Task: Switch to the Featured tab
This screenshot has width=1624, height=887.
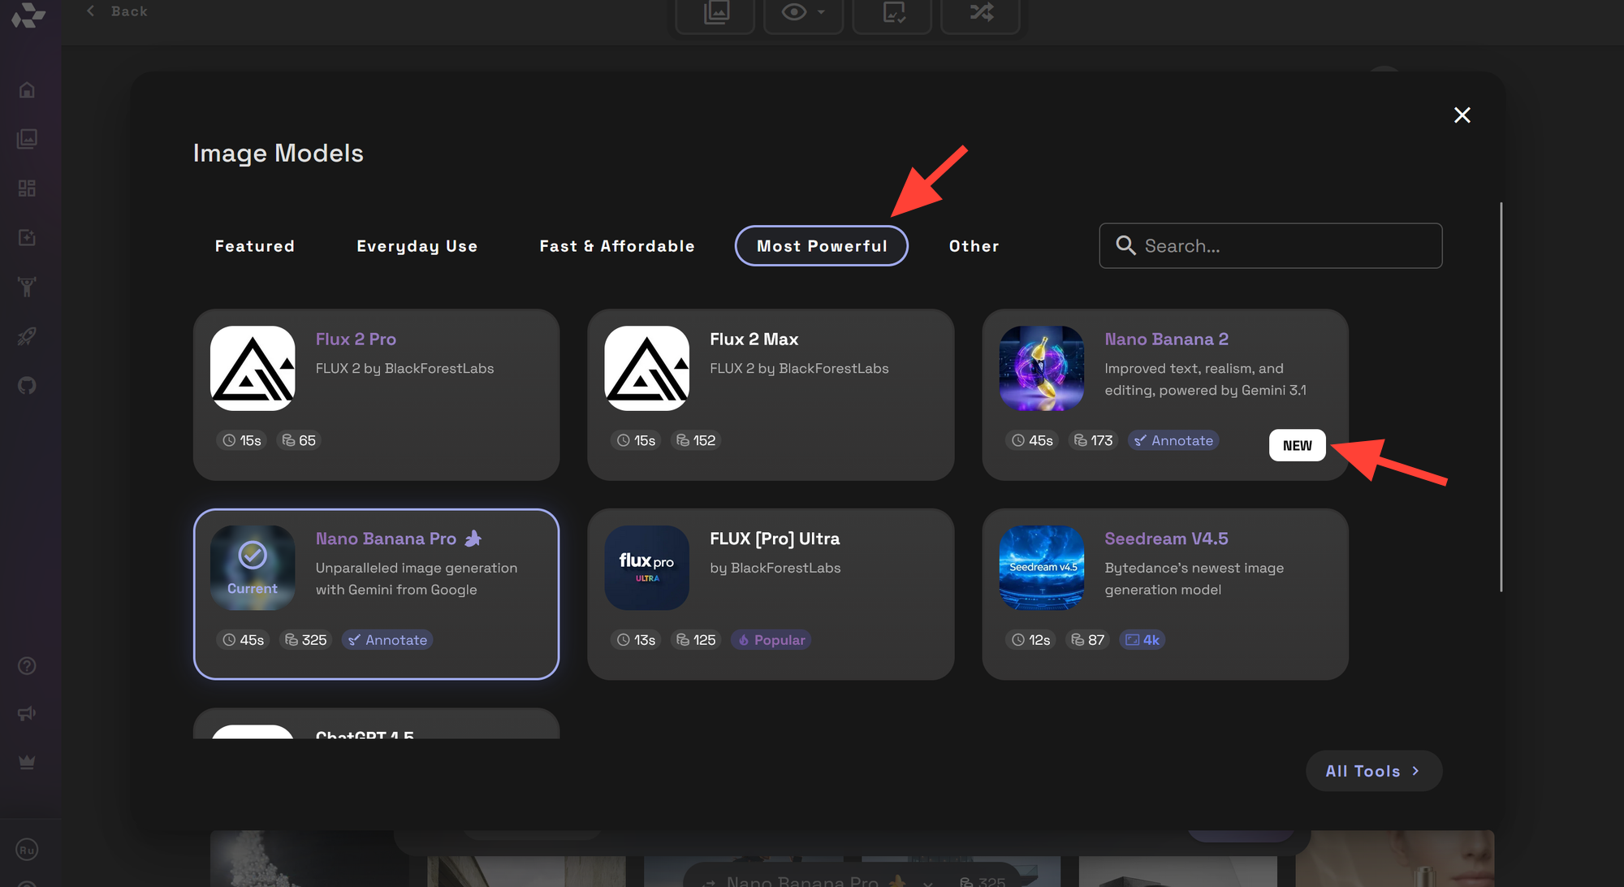Action: [x=254, y=246]
